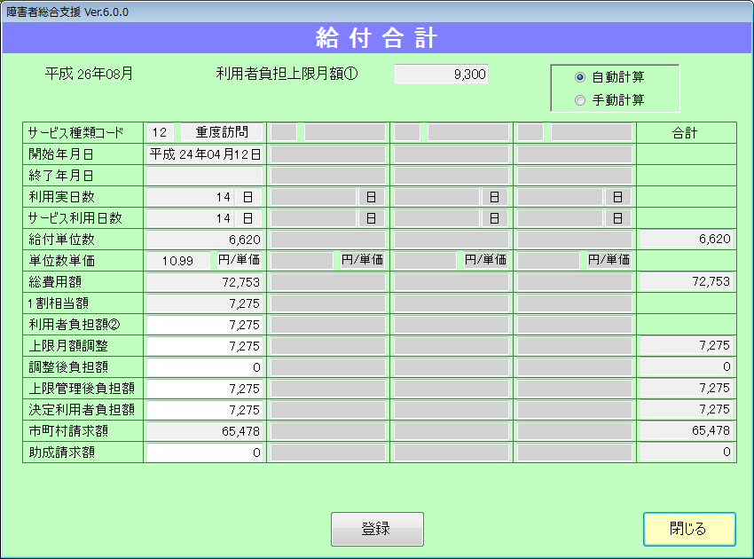Click the 調整後負担額 field in first column
754x559 pixels.
click(x=205, y=366)
